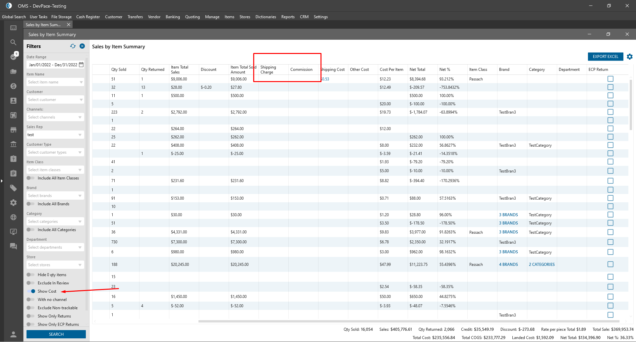
Task: Open the magnifier search icon in the sidebar
Action: (x=13, y=42)
